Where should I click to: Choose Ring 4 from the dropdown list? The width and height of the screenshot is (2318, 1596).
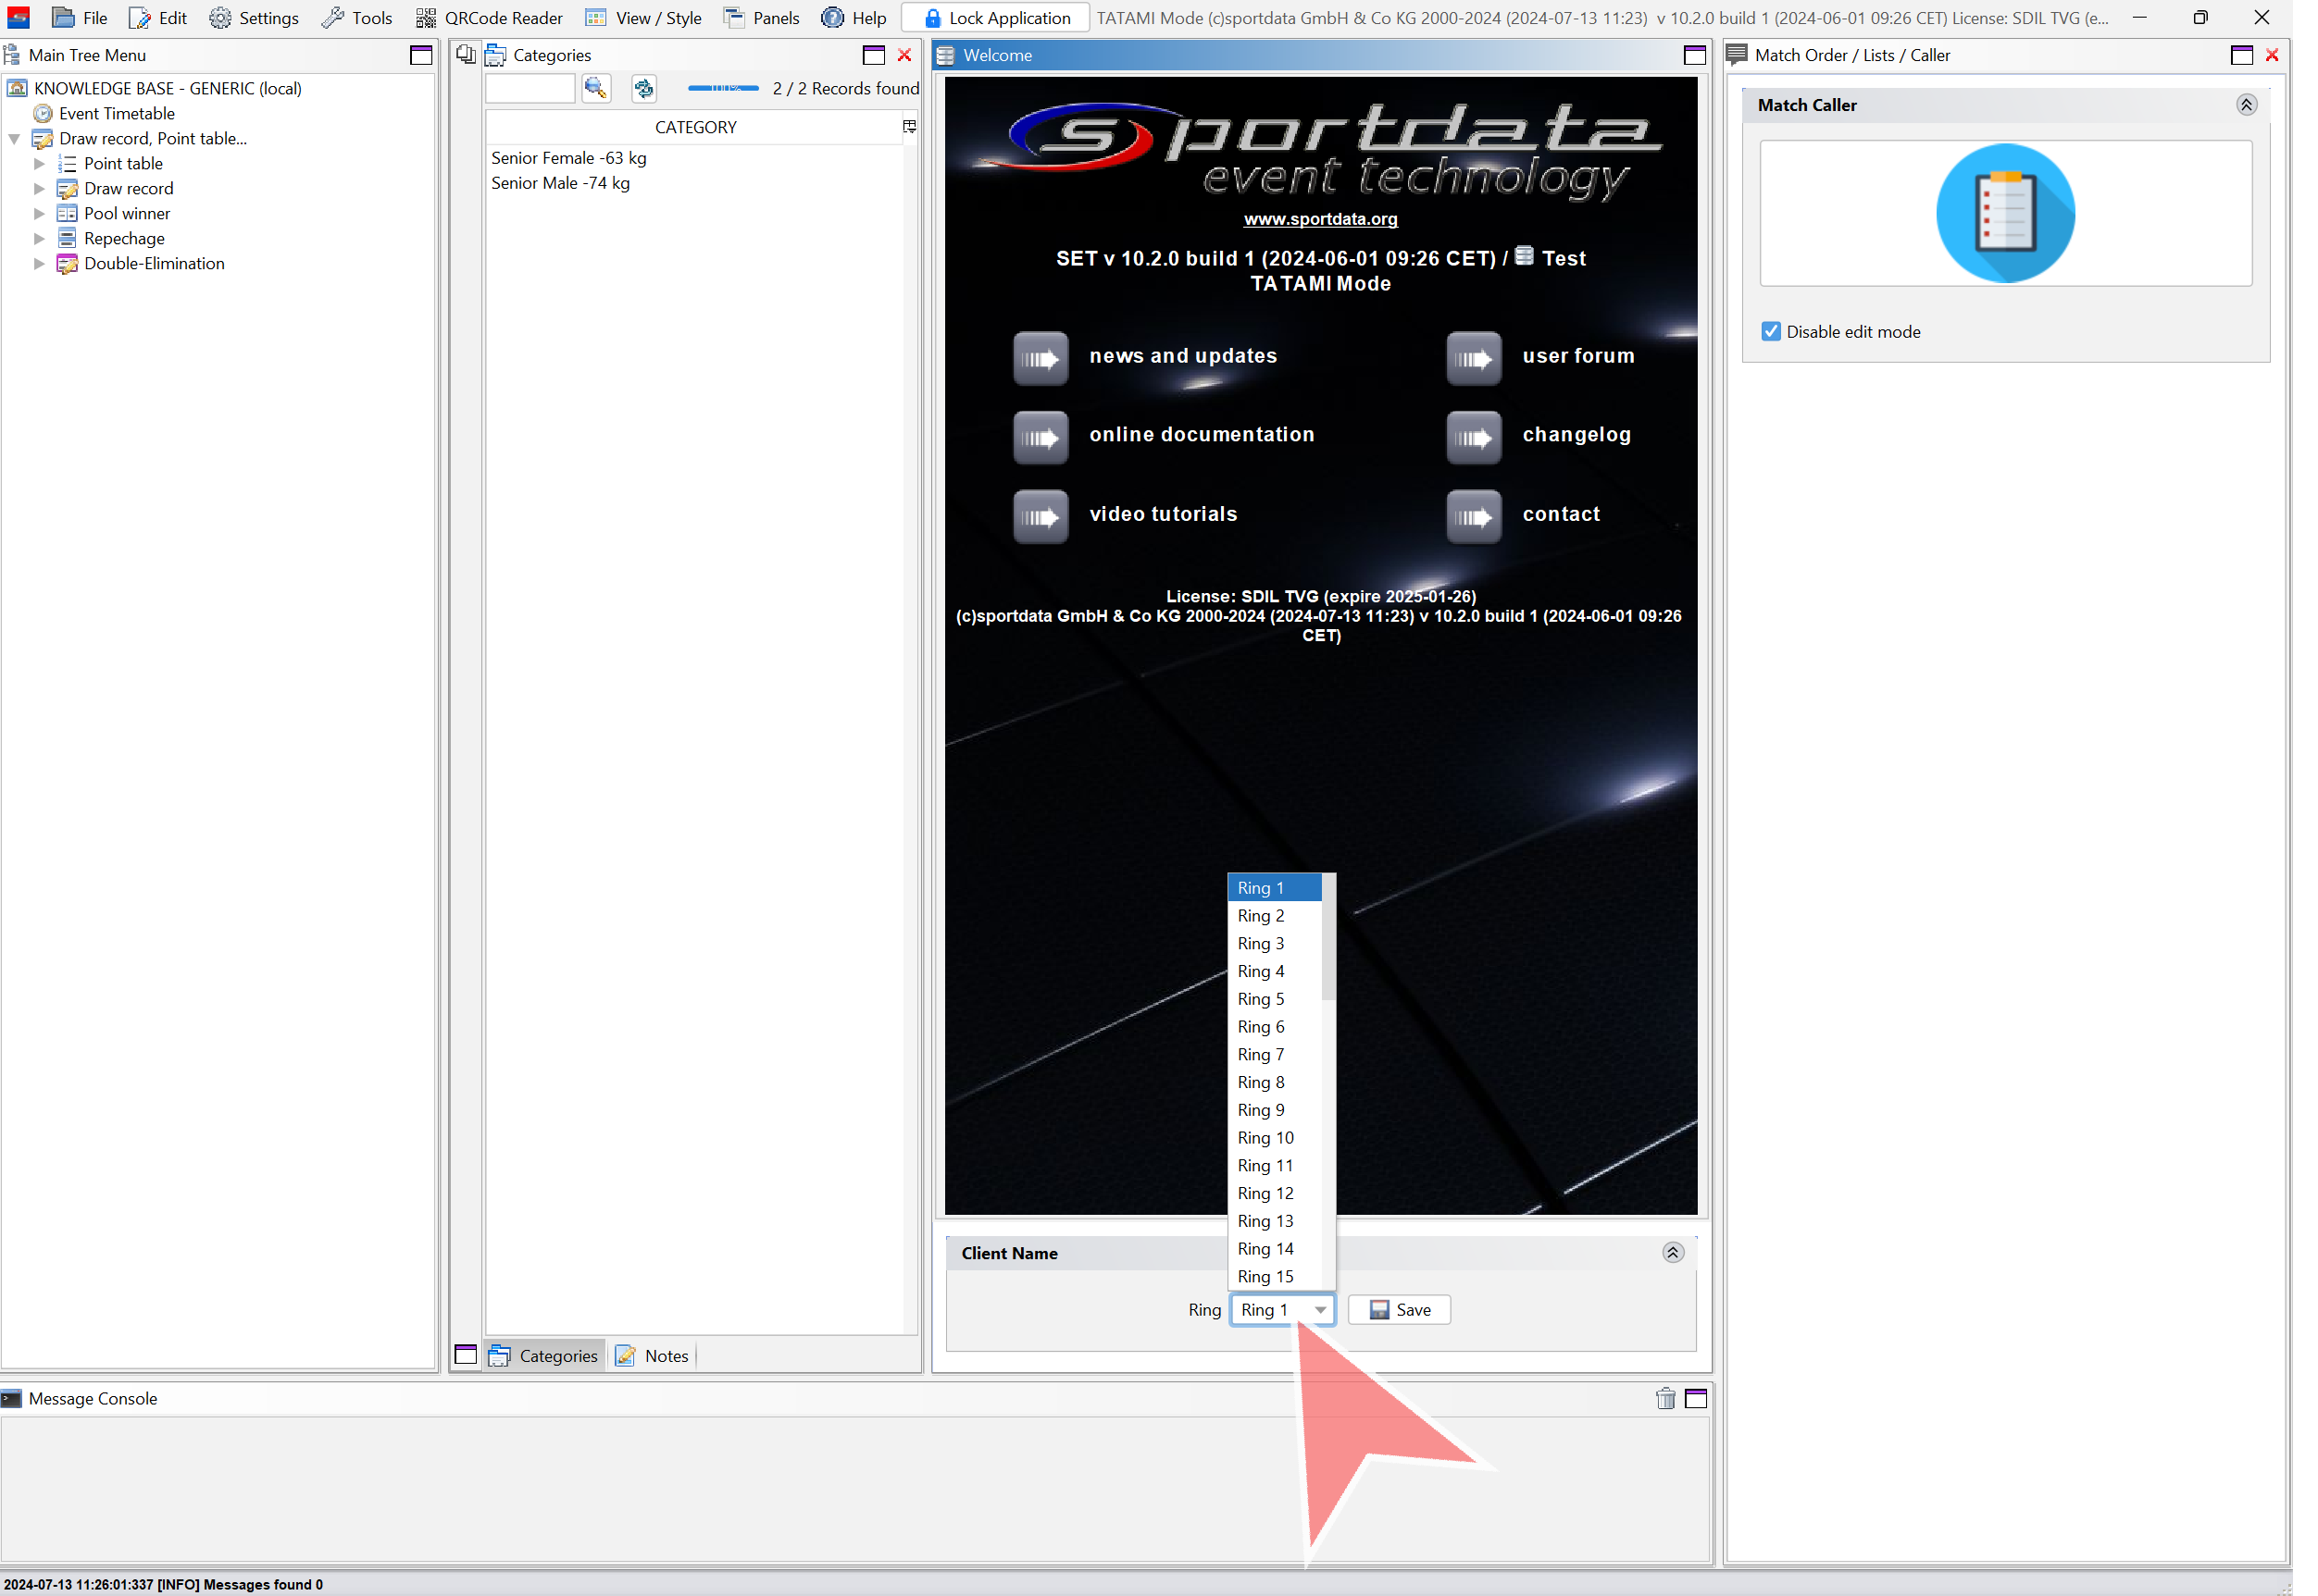pyautogui.click(x=1275, y=971)
